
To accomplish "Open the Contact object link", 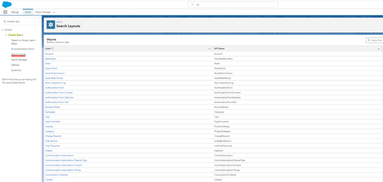I will (x=49, y=180).
